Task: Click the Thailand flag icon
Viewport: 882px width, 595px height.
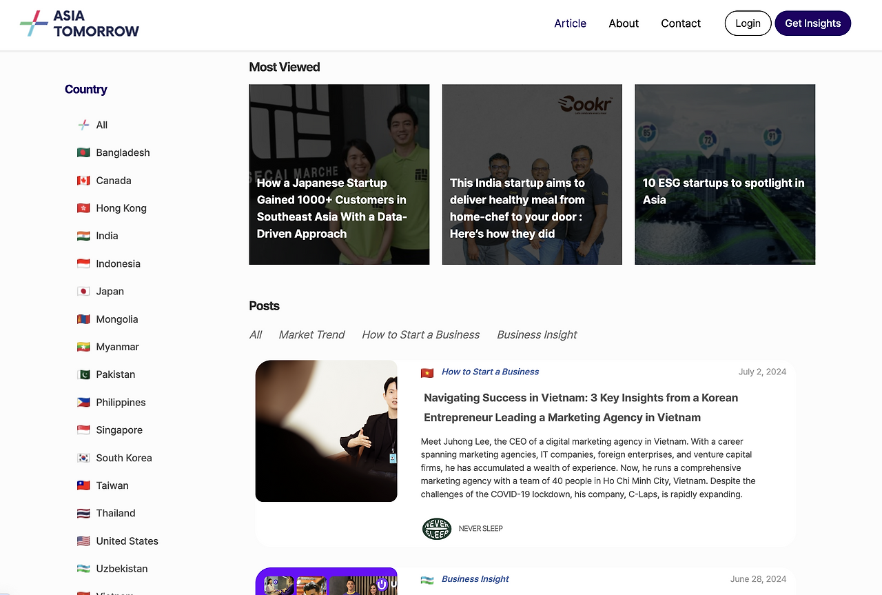Action: pyautogui.click(x=83, y=514)
